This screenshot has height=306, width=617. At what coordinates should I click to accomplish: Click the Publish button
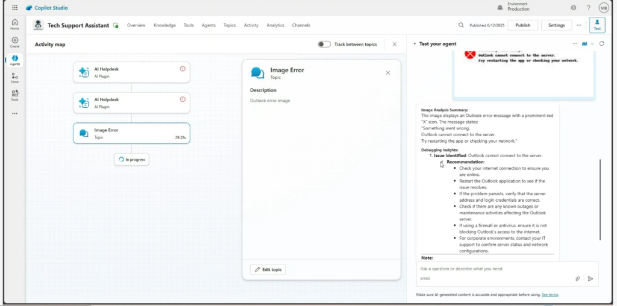click(522, 25)
